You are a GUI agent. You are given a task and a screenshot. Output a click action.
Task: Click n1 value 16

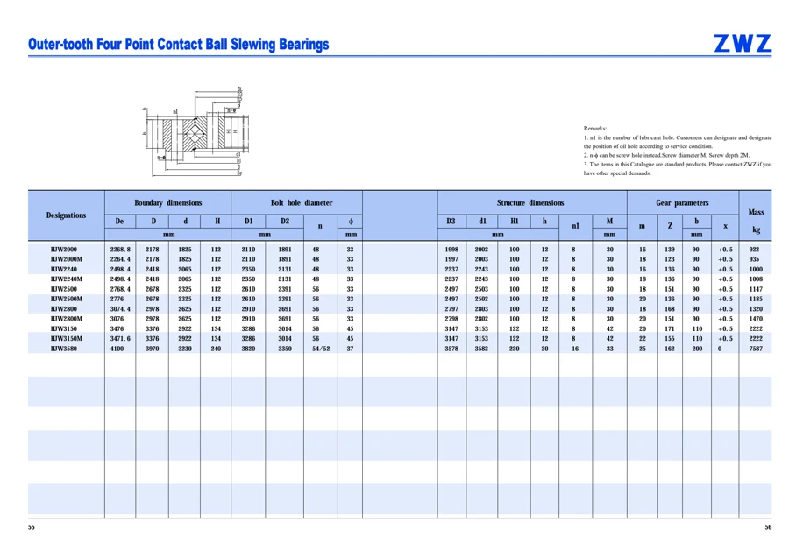tap(575, 349)
